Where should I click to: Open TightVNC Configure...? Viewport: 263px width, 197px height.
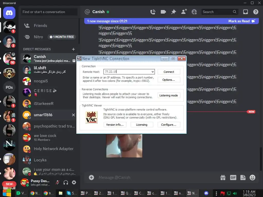click(x=169, y=125)
